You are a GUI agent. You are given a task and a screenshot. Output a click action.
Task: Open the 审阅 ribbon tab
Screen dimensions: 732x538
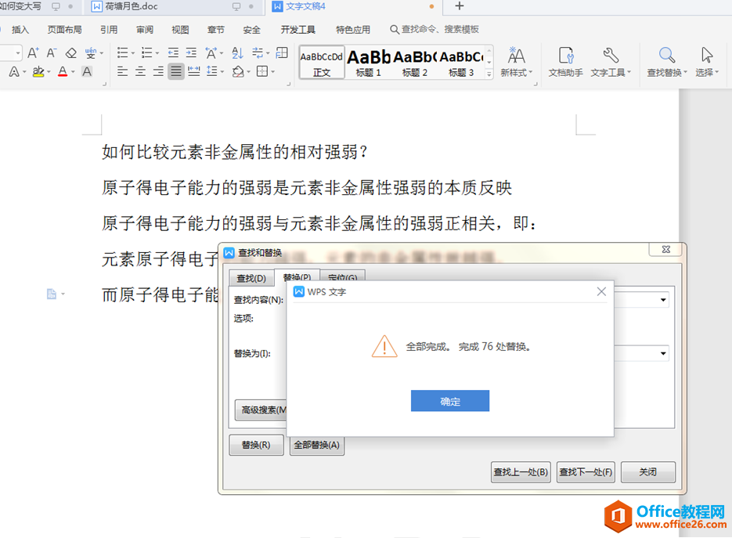point(145,30)
